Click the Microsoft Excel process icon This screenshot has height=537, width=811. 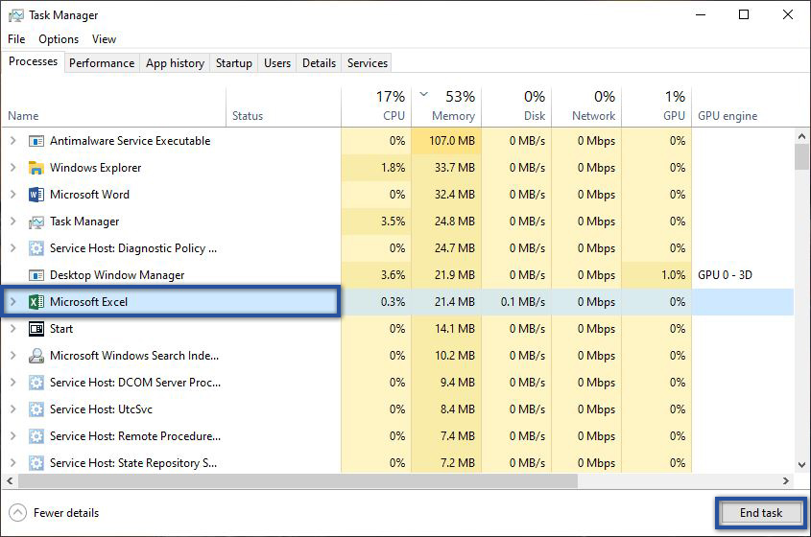pyautogui.click(x=36, y=302)
